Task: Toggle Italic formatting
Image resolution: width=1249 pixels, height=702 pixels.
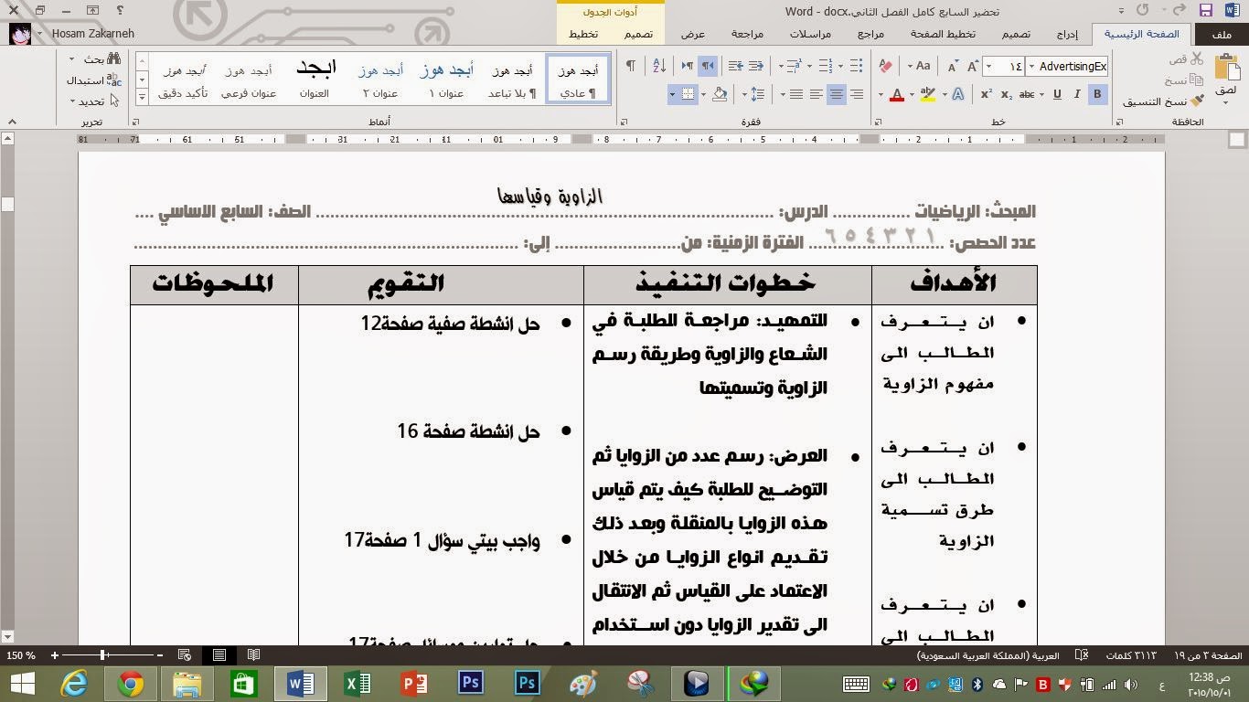Action: pos(1077,94)
